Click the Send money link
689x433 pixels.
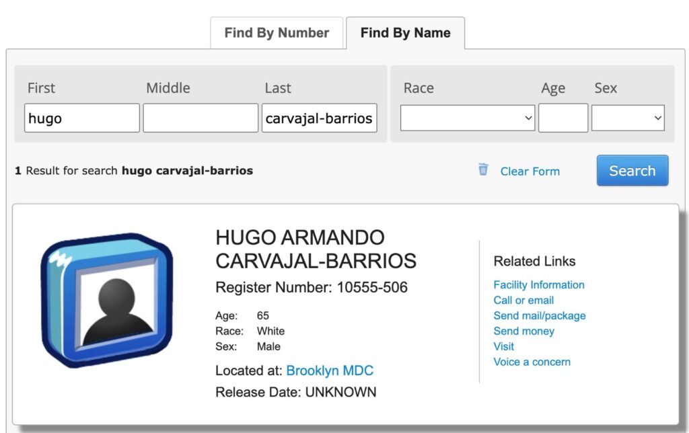point(523,331)
